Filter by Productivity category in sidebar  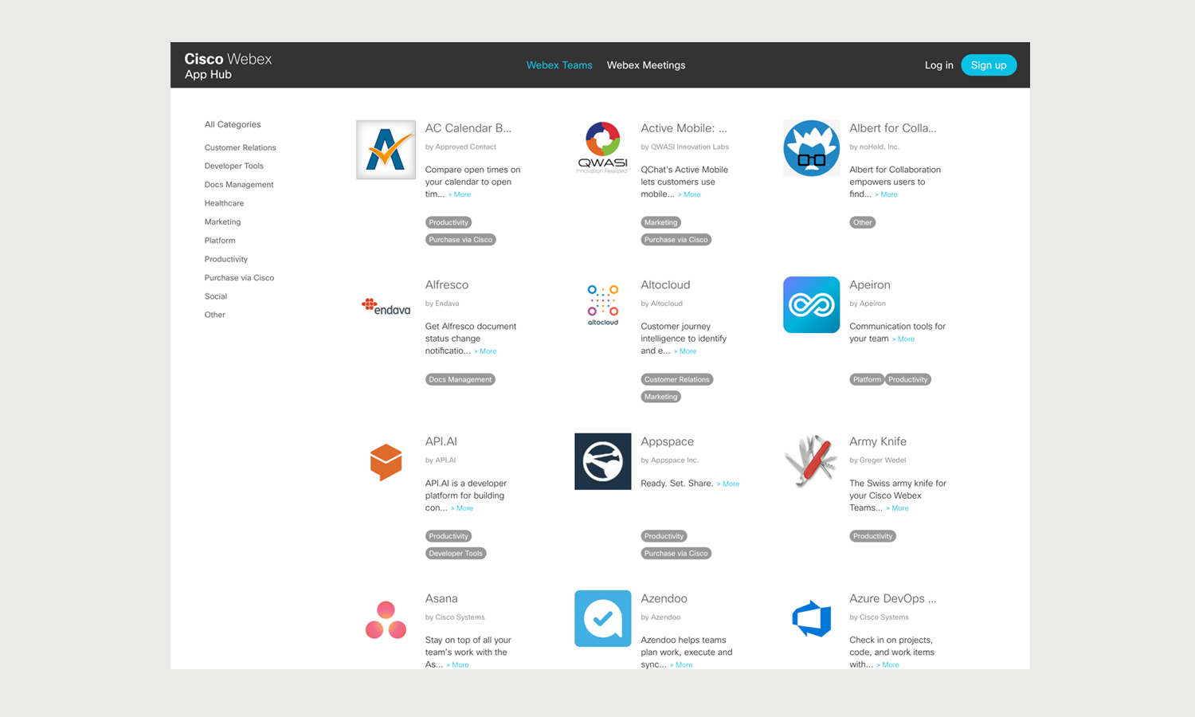(225, 259)
